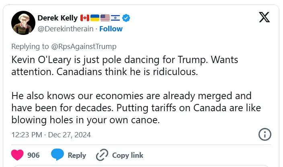Viewport: 283px width, 167px height.
Task: Click the Ukrainian flag emoji
Action: (95, 18)
